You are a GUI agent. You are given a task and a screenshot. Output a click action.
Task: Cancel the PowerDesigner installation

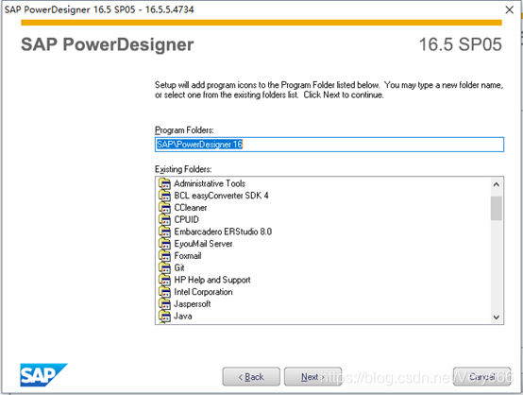point(482,377)
